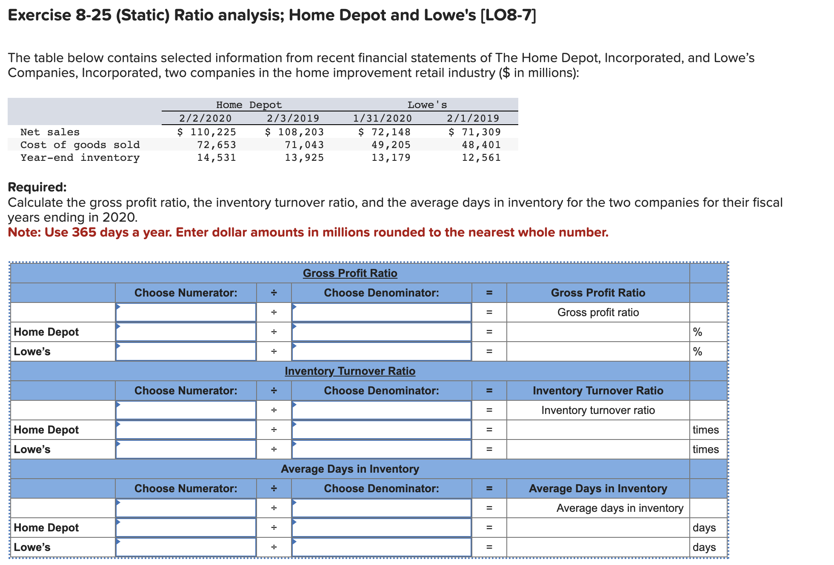Open numerator dropdown in Gross Profit Ratio first row
834x565 pixels.
click(x=186, y=312)
